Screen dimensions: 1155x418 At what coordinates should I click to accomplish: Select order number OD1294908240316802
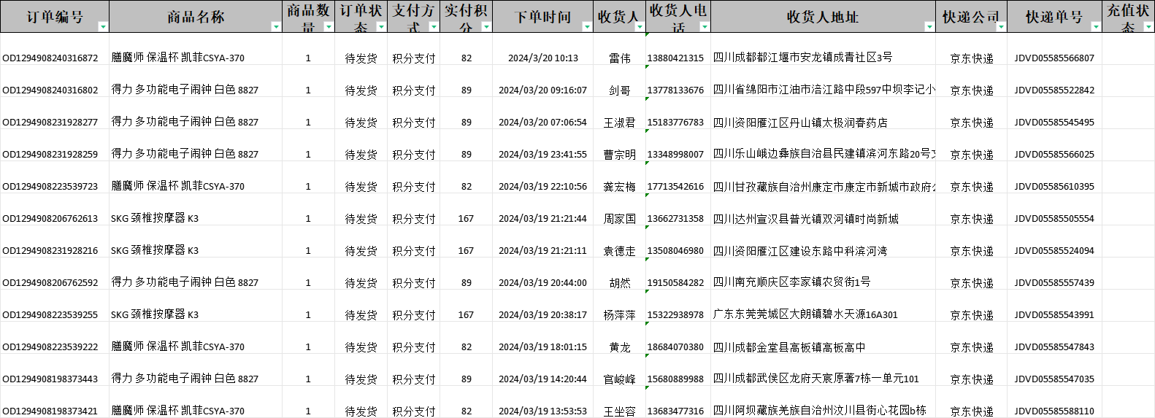[x=50, y=90]
